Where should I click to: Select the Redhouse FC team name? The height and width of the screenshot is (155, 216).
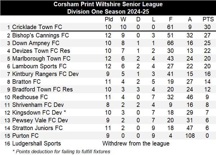(x=30, y=97)
